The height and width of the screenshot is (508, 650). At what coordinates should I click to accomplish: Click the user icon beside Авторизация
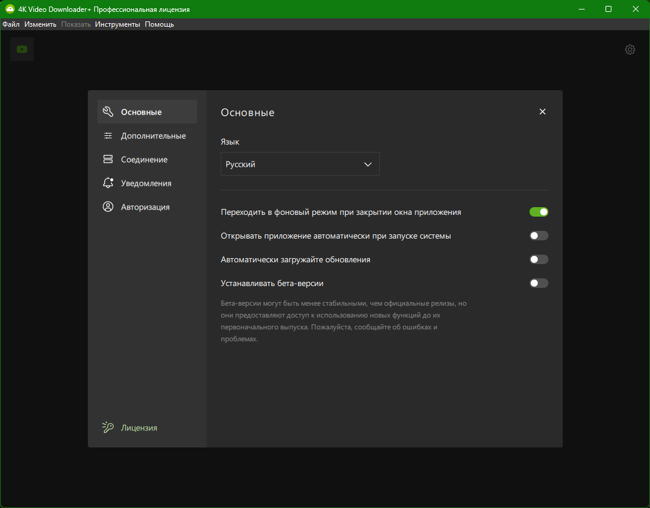(x=108, y=207)
